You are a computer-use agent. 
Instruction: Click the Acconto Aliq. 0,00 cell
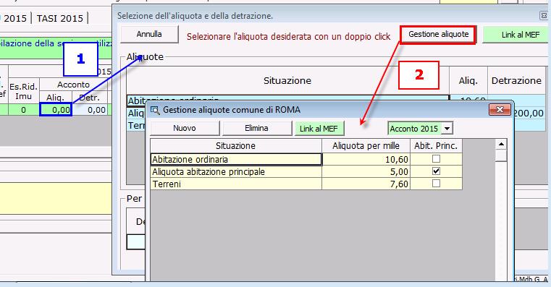coord(56,110)
